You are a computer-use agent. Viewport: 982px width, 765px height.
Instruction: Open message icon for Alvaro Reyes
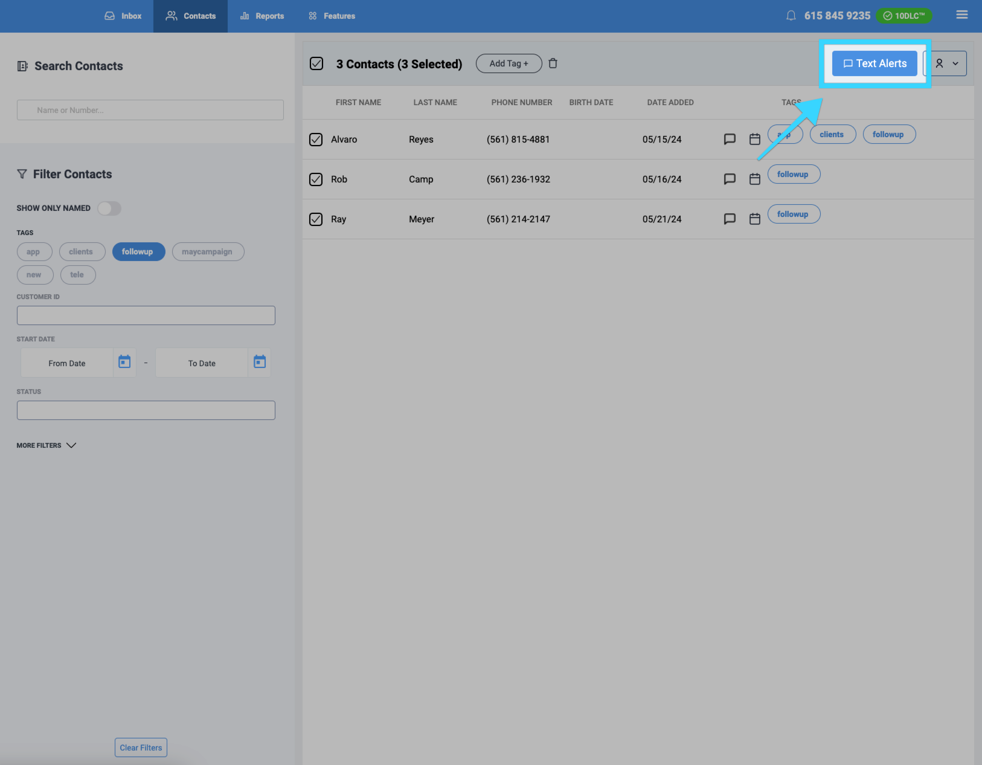tap(730, 139)
